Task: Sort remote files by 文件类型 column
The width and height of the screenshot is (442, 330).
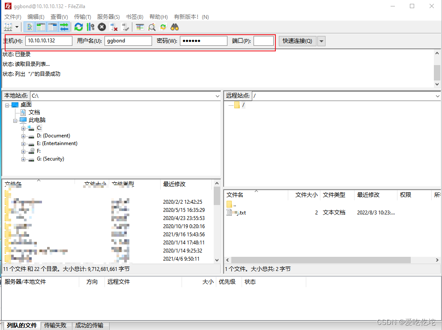Action: pyautogui.click(x=337, y=195)
